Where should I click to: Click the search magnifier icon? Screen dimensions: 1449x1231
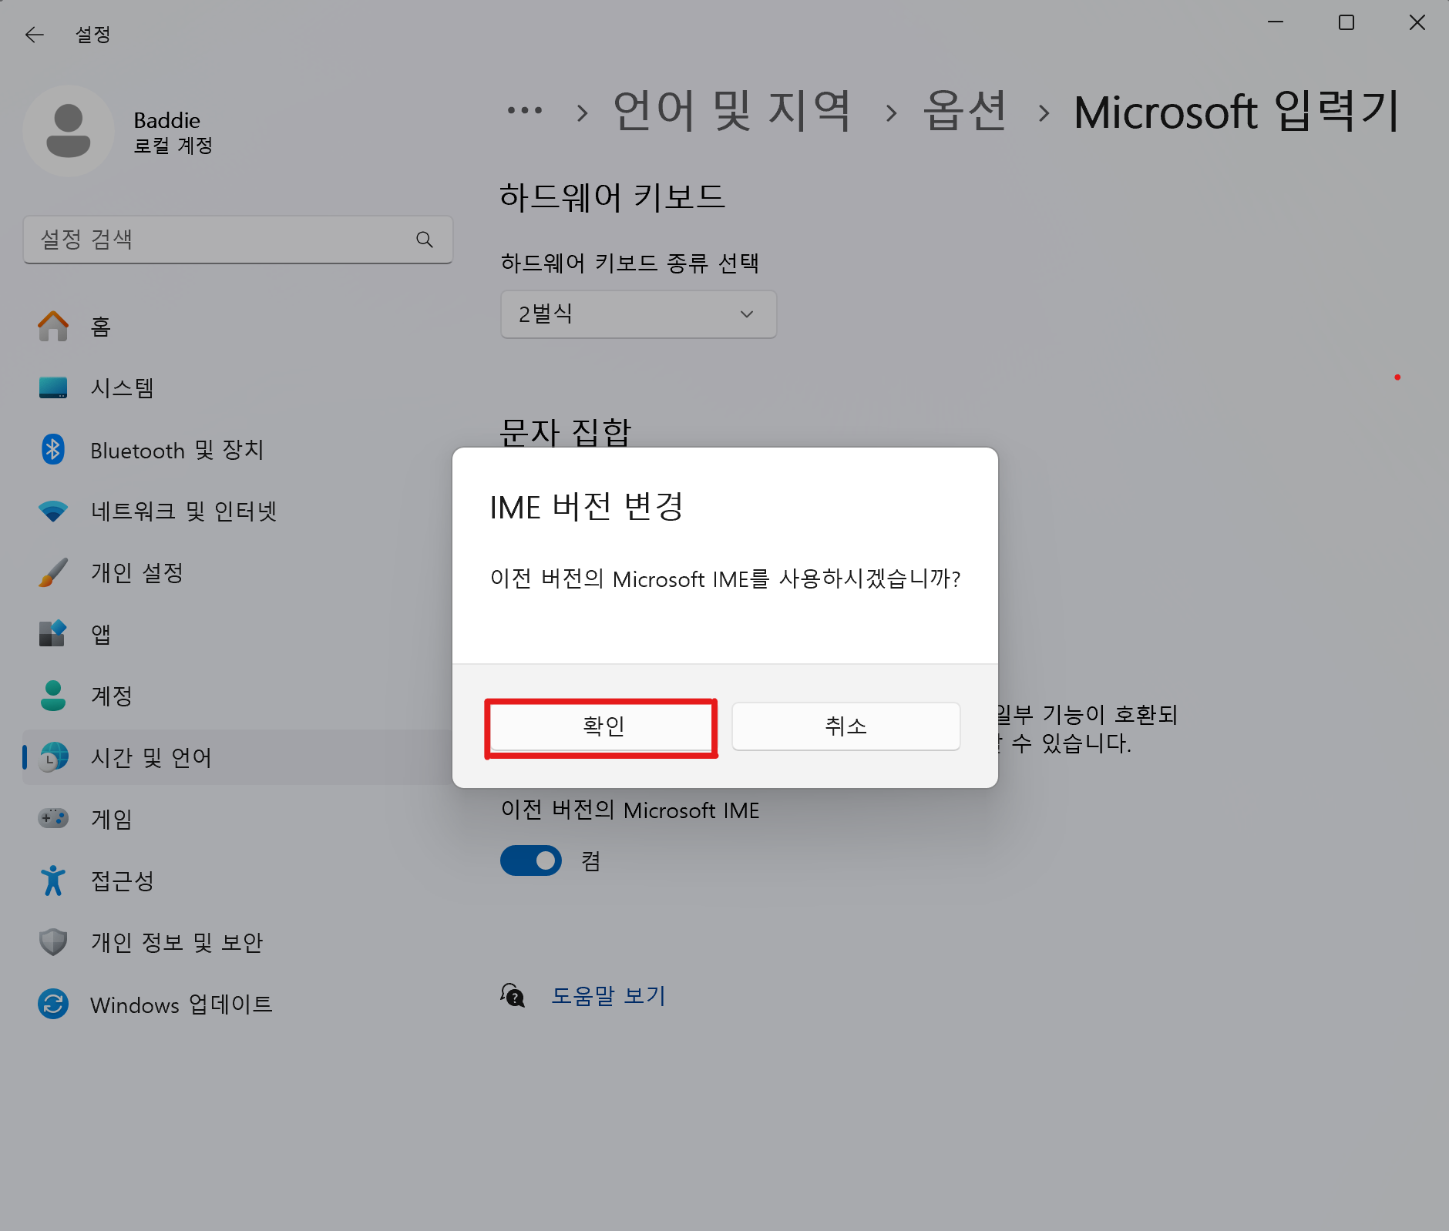(x=424, y=240)
